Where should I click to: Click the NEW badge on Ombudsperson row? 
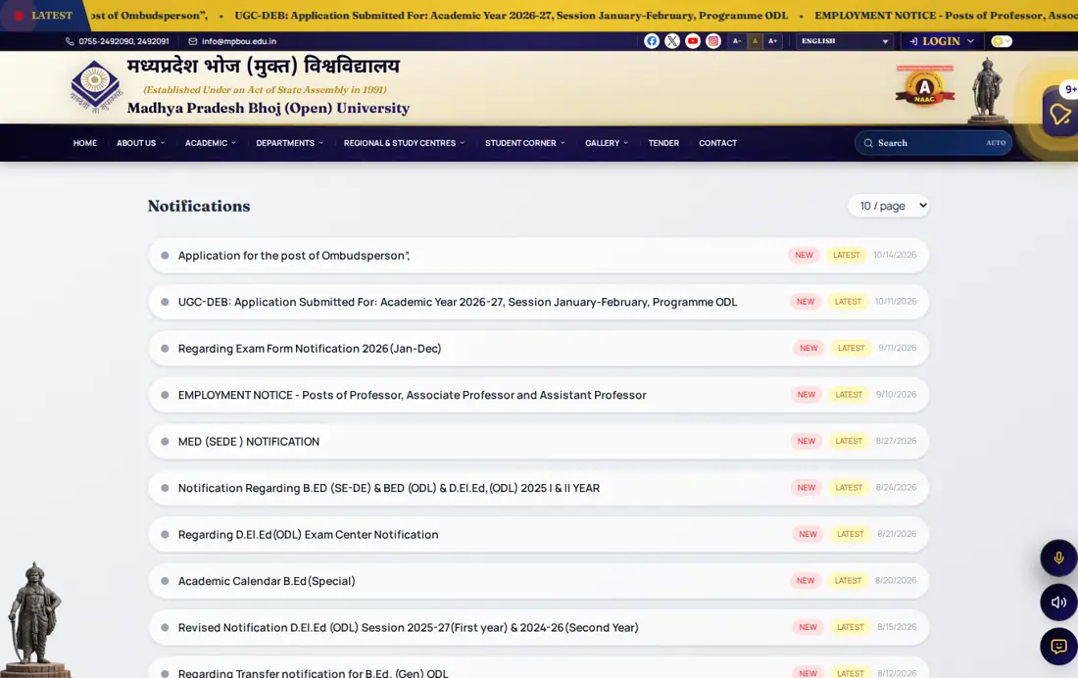(804, 255)
